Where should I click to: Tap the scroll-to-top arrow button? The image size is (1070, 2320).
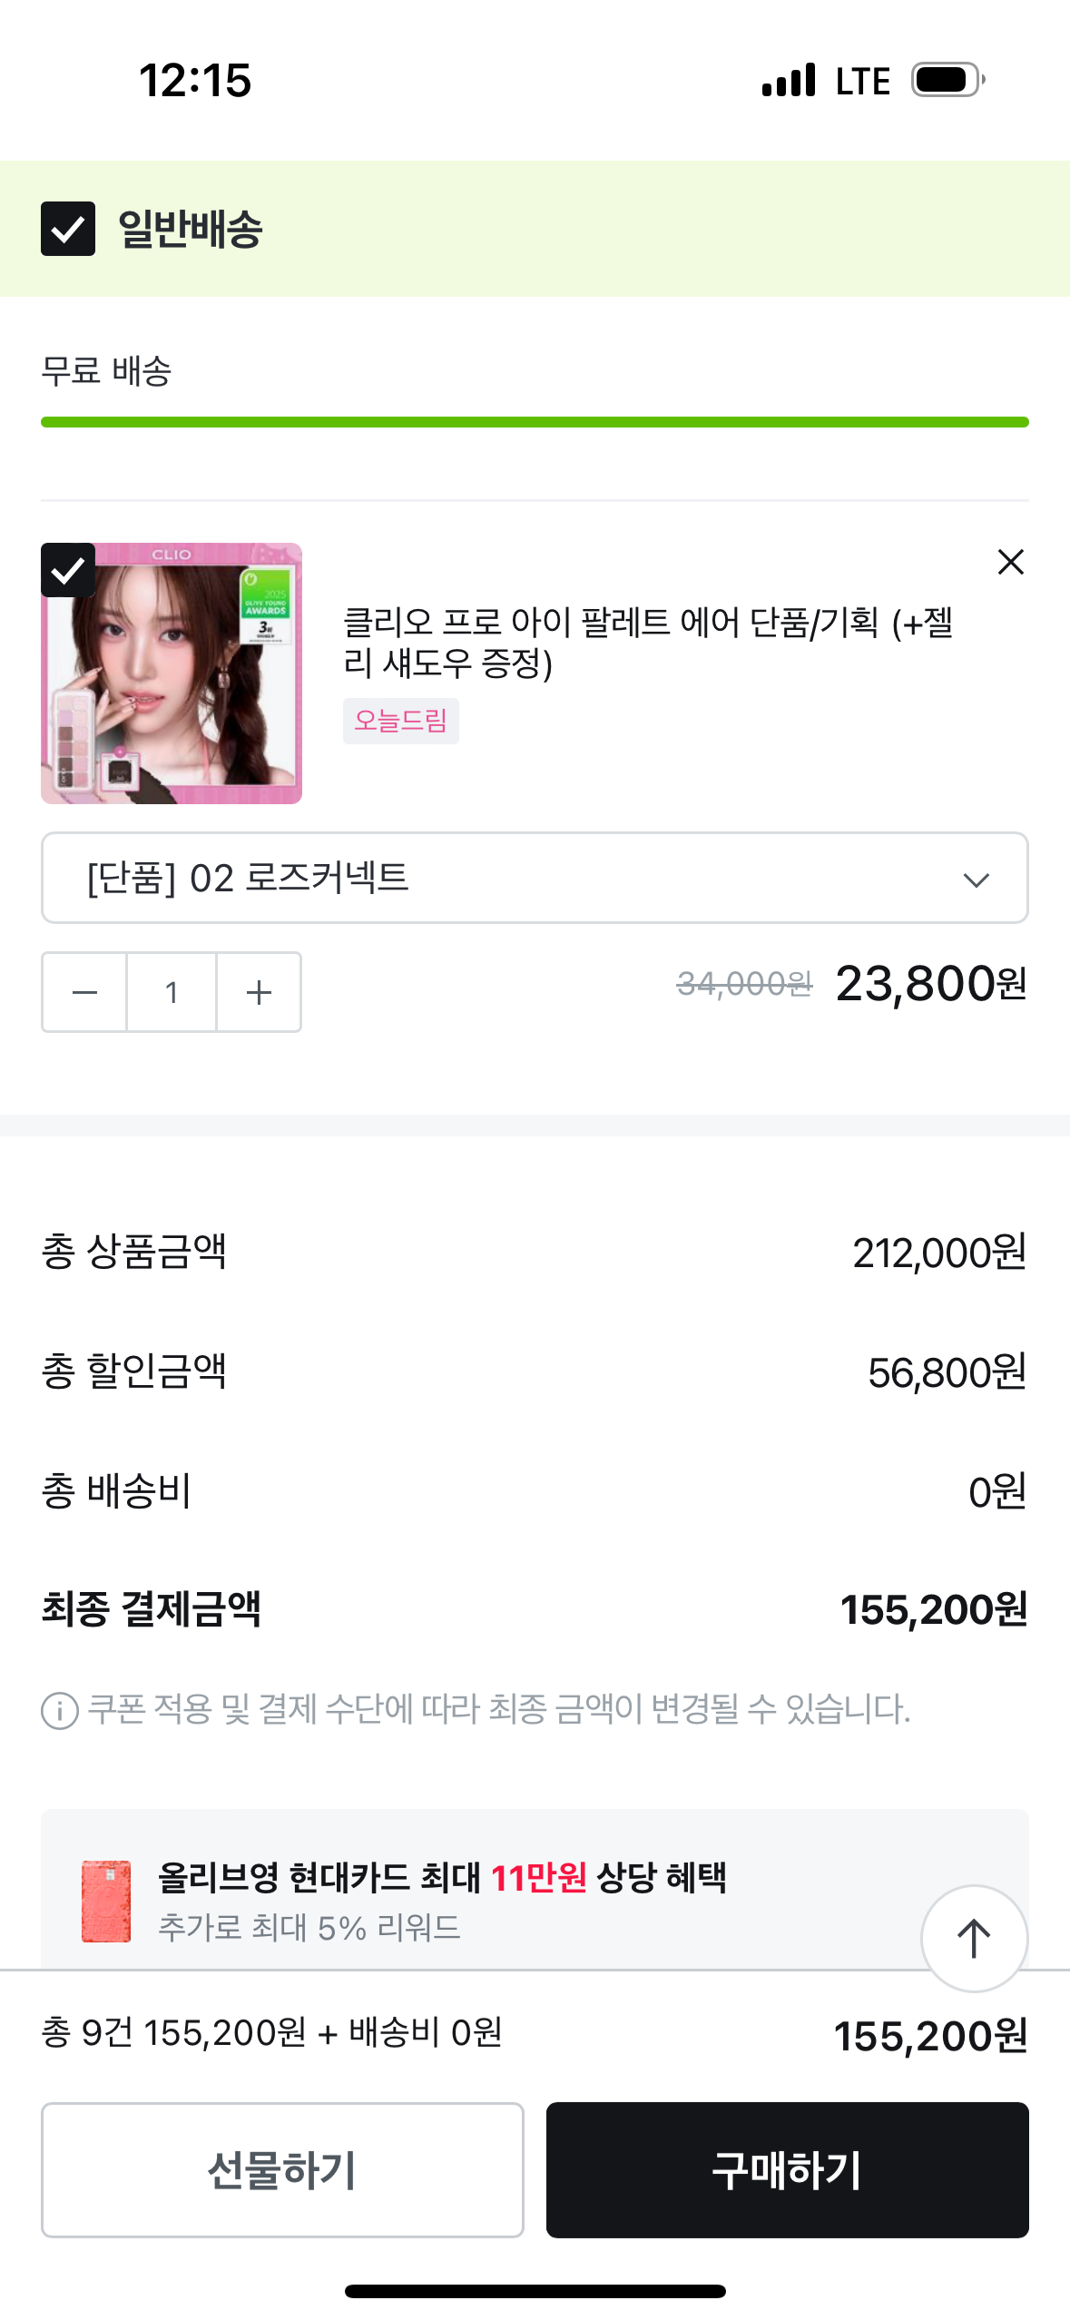[974, 1938]
